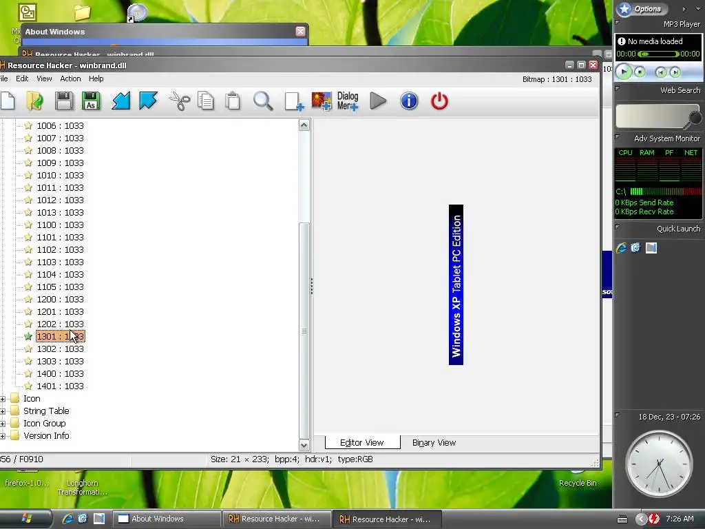Click the green star of item 1301
Image resolution: width=705 pixels, height=529 pixels.
click(x=28, y=336)
